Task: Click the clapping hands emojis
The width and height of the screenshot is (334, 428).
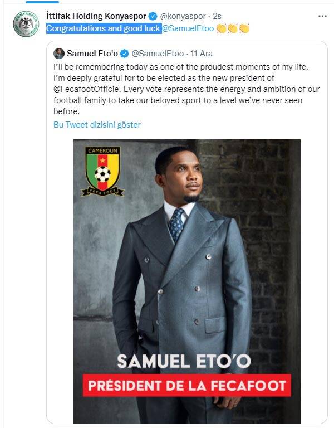Action: [x=232, y=28]
